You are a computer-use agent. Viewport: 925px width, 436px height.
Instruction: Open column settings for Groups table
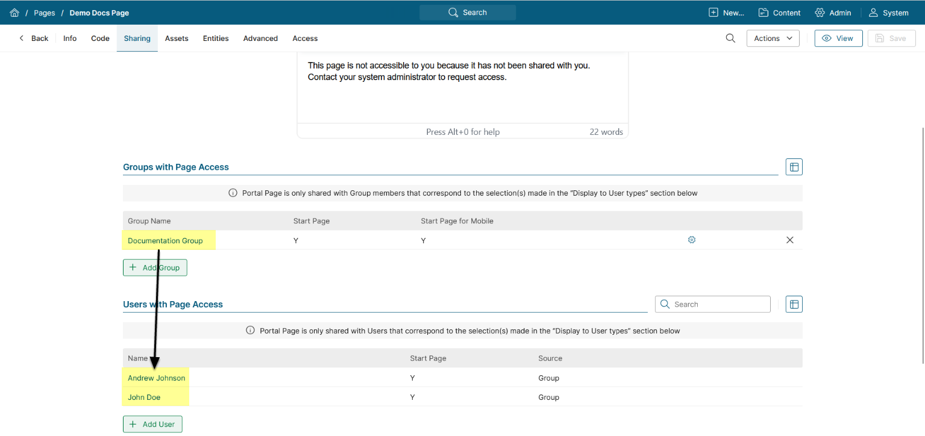[794, 167]
